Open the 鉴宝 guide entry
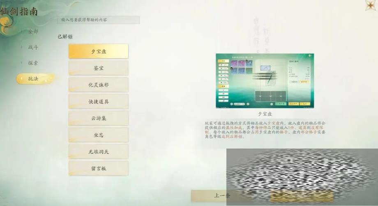 (x=98, y=68)
